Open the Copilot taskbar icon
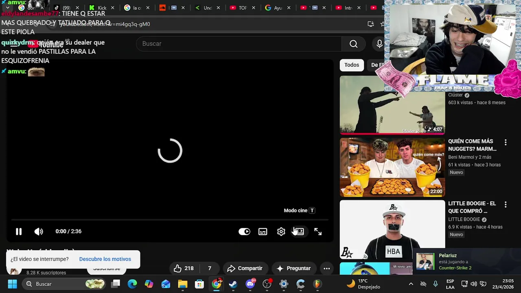 (149, 284)
